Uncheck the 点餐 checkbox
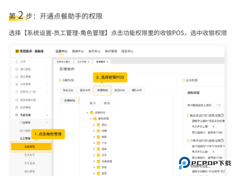This screenshot has width=236, height=176. pos(99,131)
